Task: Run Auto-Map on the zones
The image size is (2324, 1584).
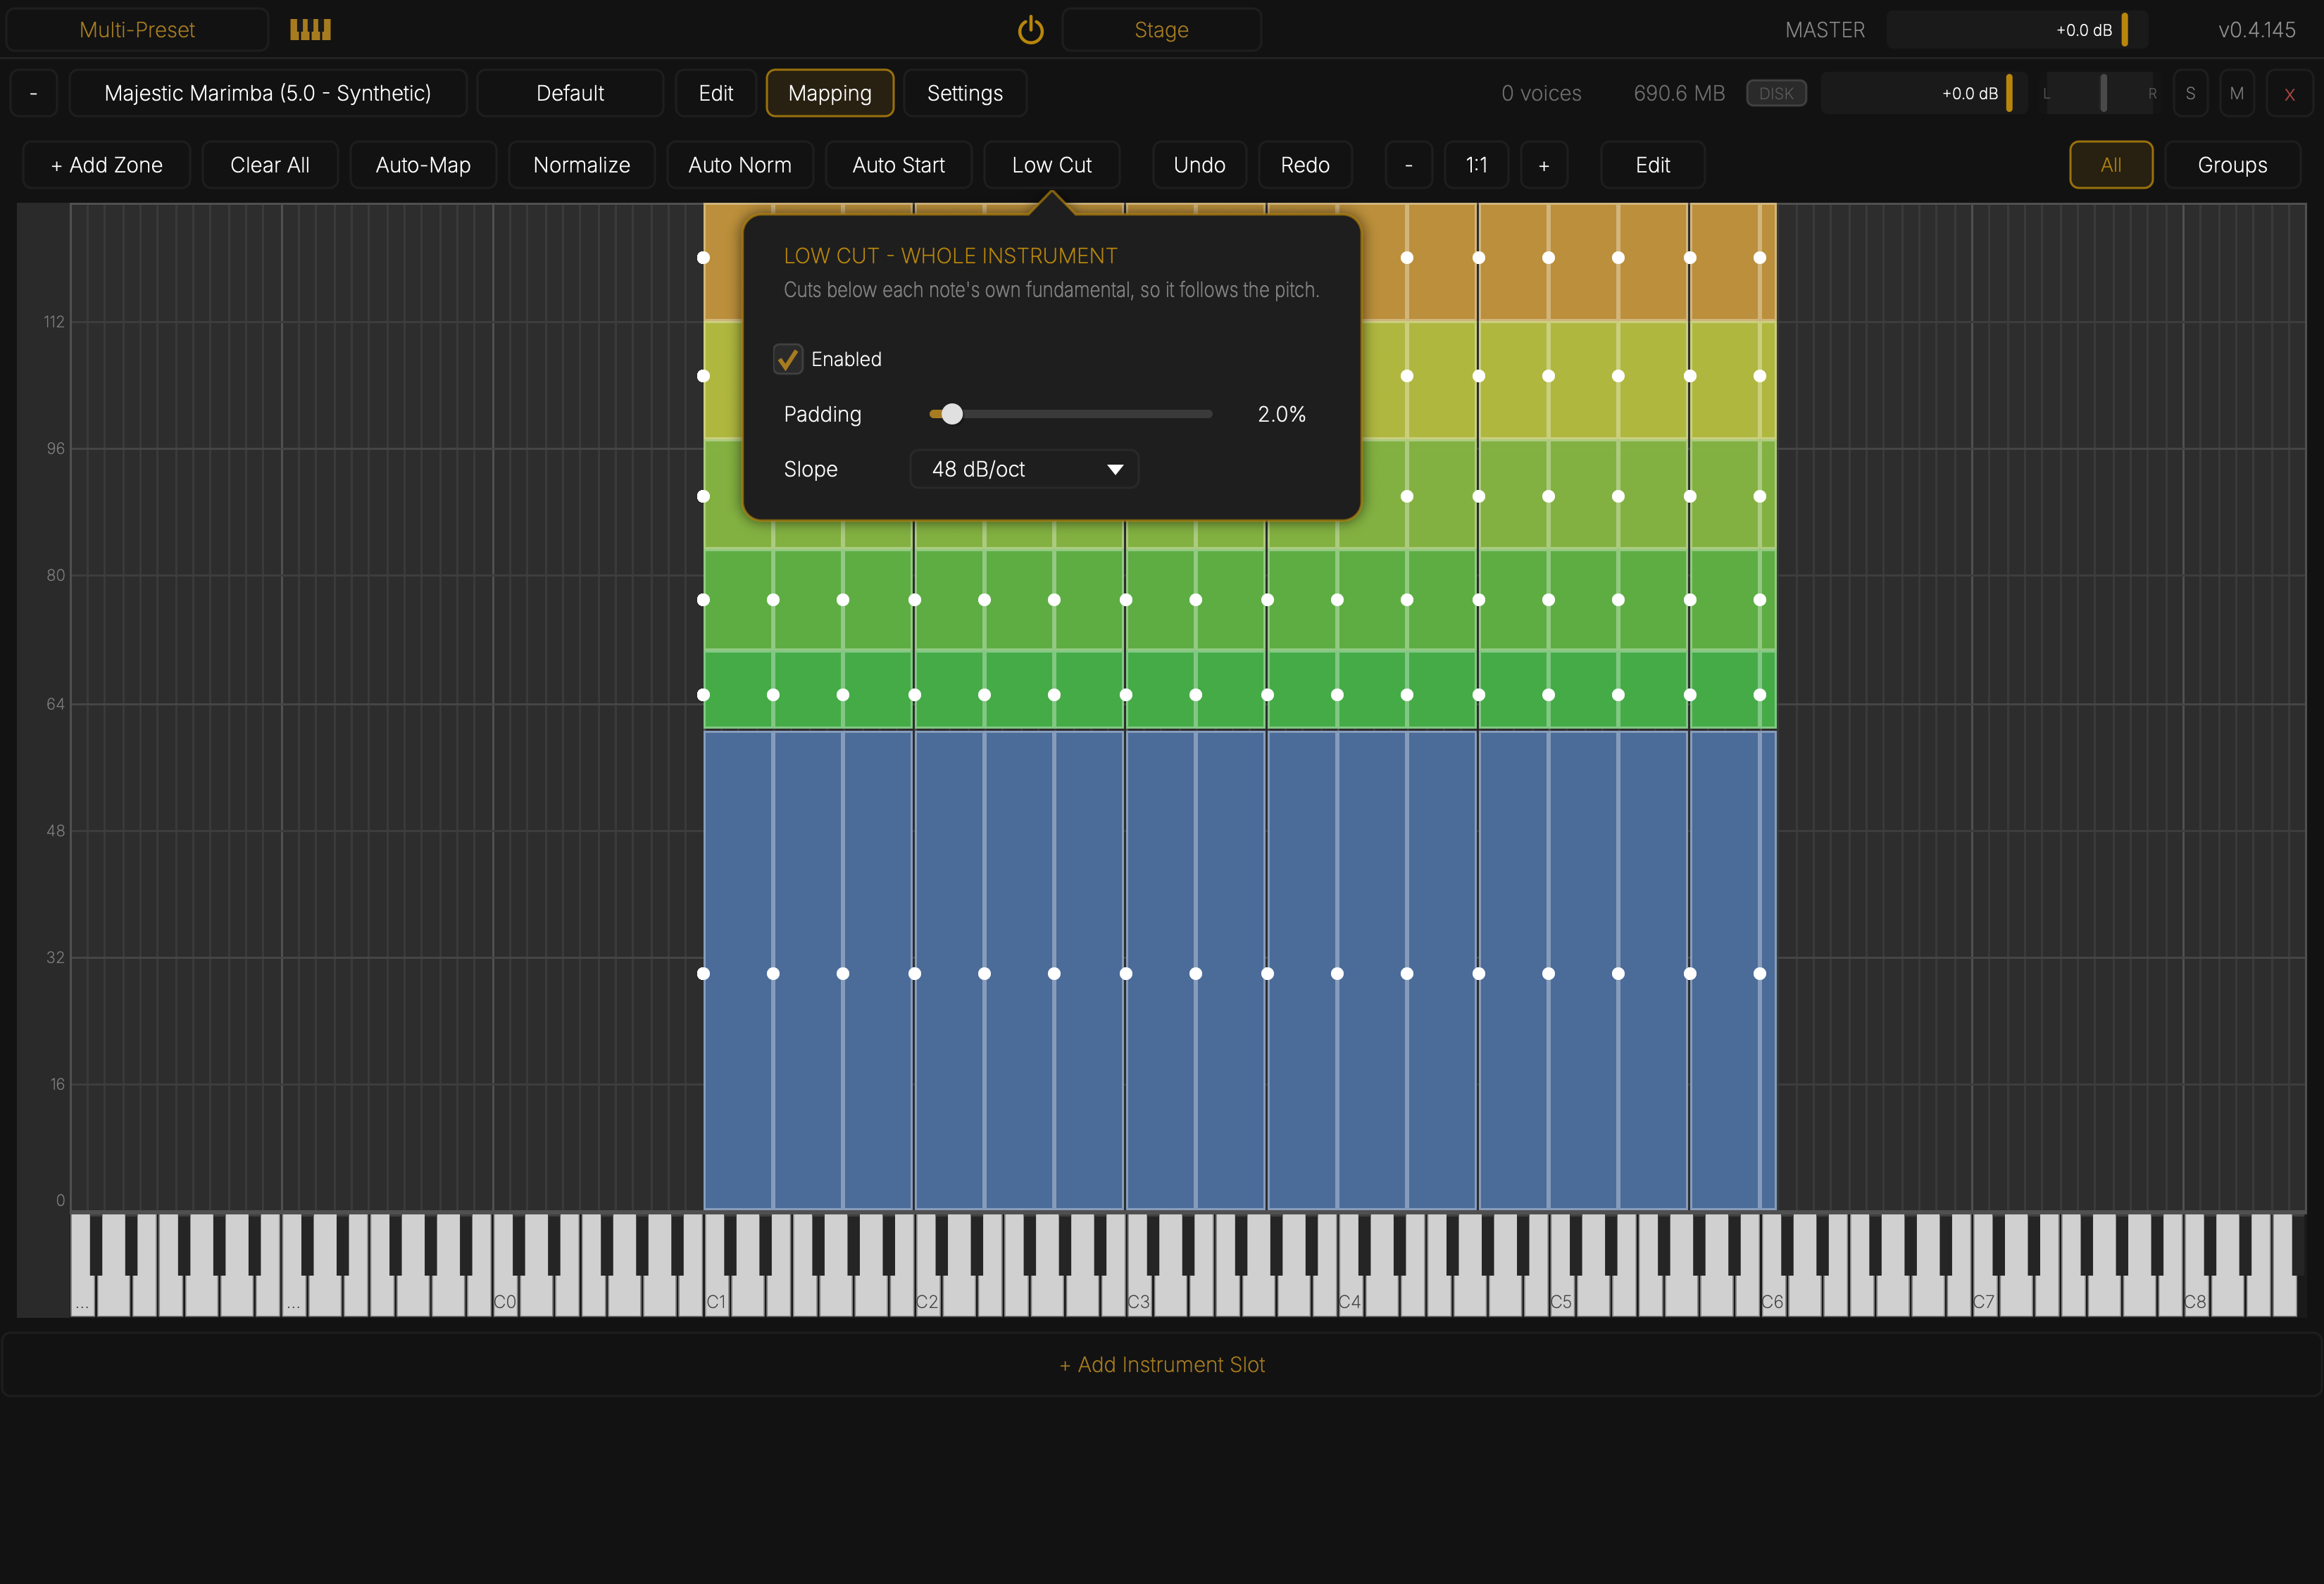Action: [423, 165]
